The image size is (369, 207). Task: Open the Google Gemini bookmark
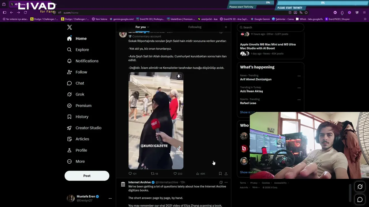tap(260, 19)
